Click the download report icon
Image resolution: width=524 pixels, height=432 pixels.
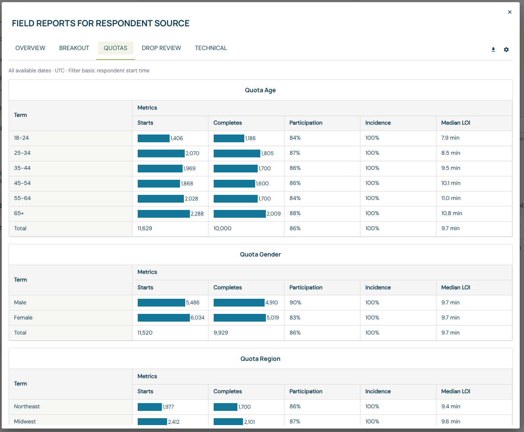pos(493,50)
